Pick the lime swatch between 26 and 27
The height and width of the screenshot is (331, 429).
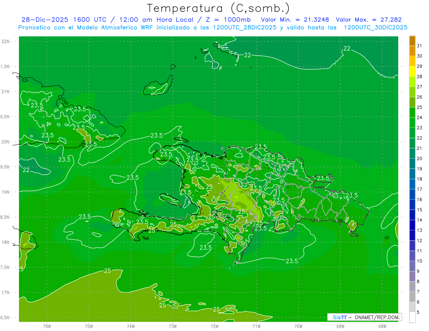[x=412, y=92]
